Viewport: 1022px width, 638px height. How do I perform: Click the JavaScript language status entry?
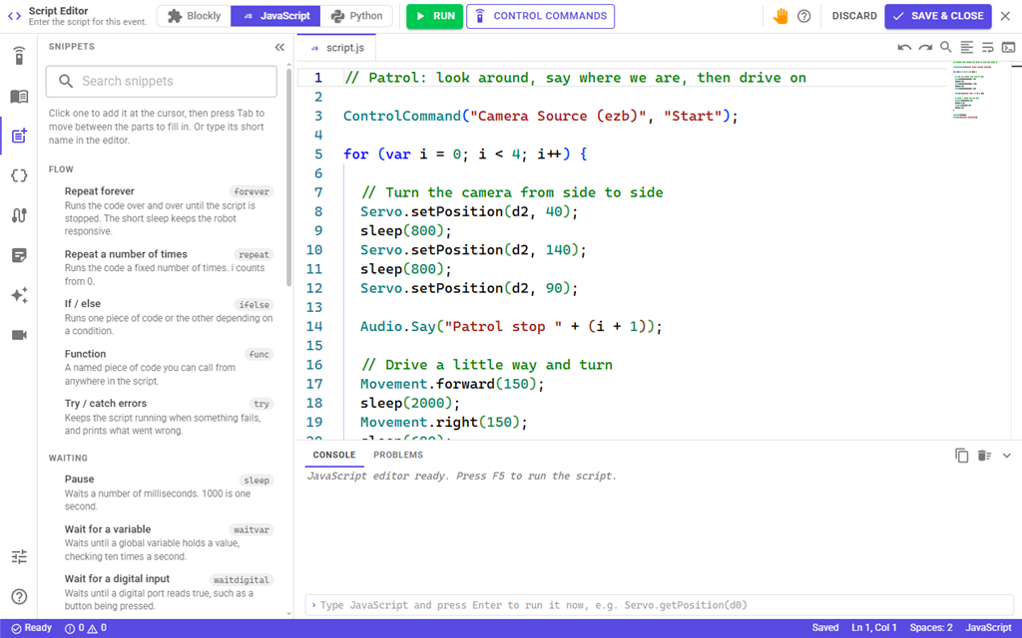[988, 628]
